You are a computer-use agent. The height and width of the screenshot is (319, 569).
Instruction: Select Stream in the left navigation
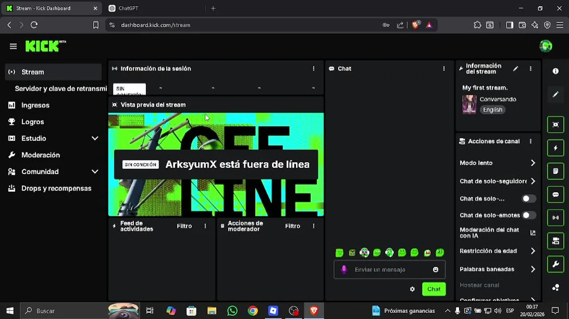coord(53,72)
